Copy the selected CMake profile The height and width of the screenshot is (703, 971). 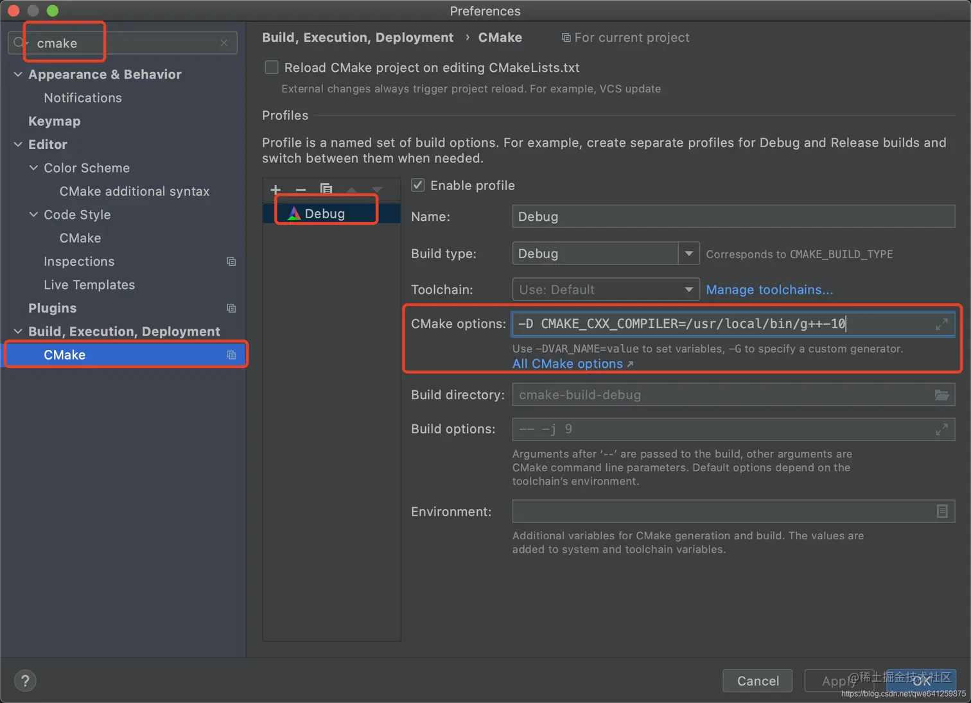(x=326, y=189)
